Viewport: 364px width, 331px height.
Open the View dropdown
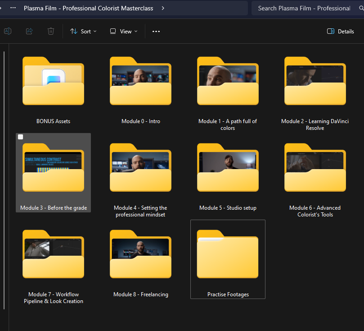point(124,32)
